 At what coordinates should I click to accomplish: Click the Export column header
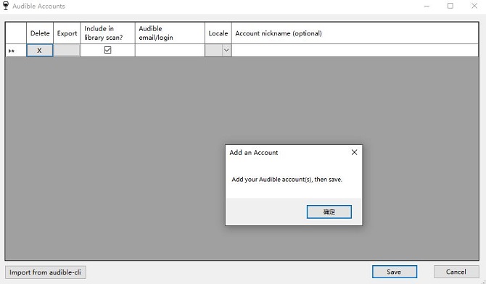(67, 33)
